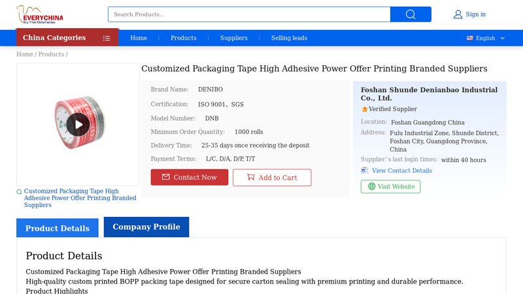This screenshot has width=523, height=294.
Task: Select the DNB model number value
Action: pos(212,118)
